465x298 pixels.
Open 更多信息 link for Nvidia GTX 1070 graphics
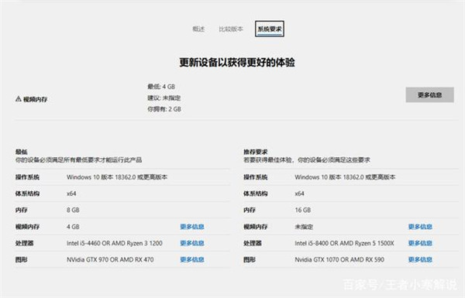pos(420,259)
